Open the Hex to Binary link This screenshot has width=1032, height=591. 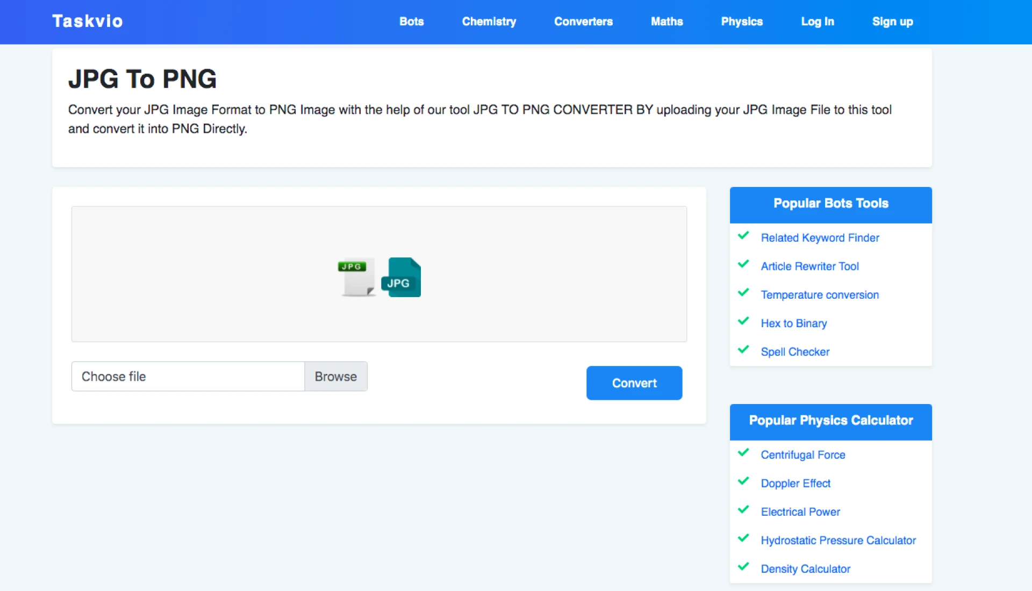click(x=793, y=323)
